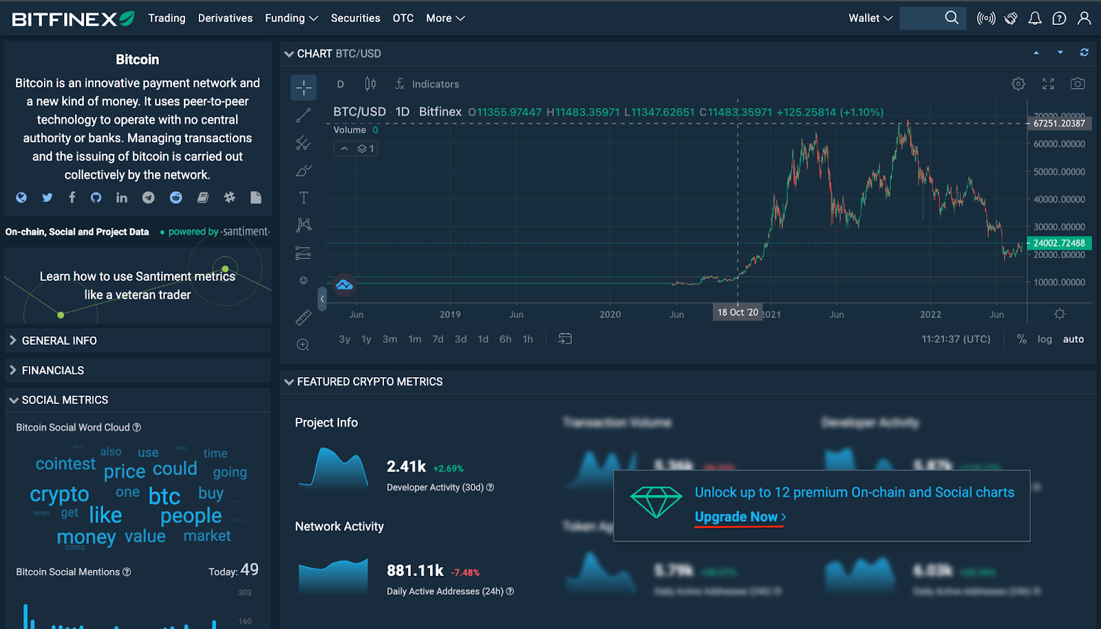The image size is (1101, 629).
Task: Open the emoji icons tool
Action: coord(303,280)
